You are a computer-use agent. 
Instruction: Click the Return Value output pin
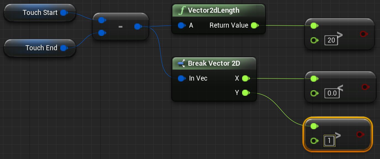[x=254, y=26]
